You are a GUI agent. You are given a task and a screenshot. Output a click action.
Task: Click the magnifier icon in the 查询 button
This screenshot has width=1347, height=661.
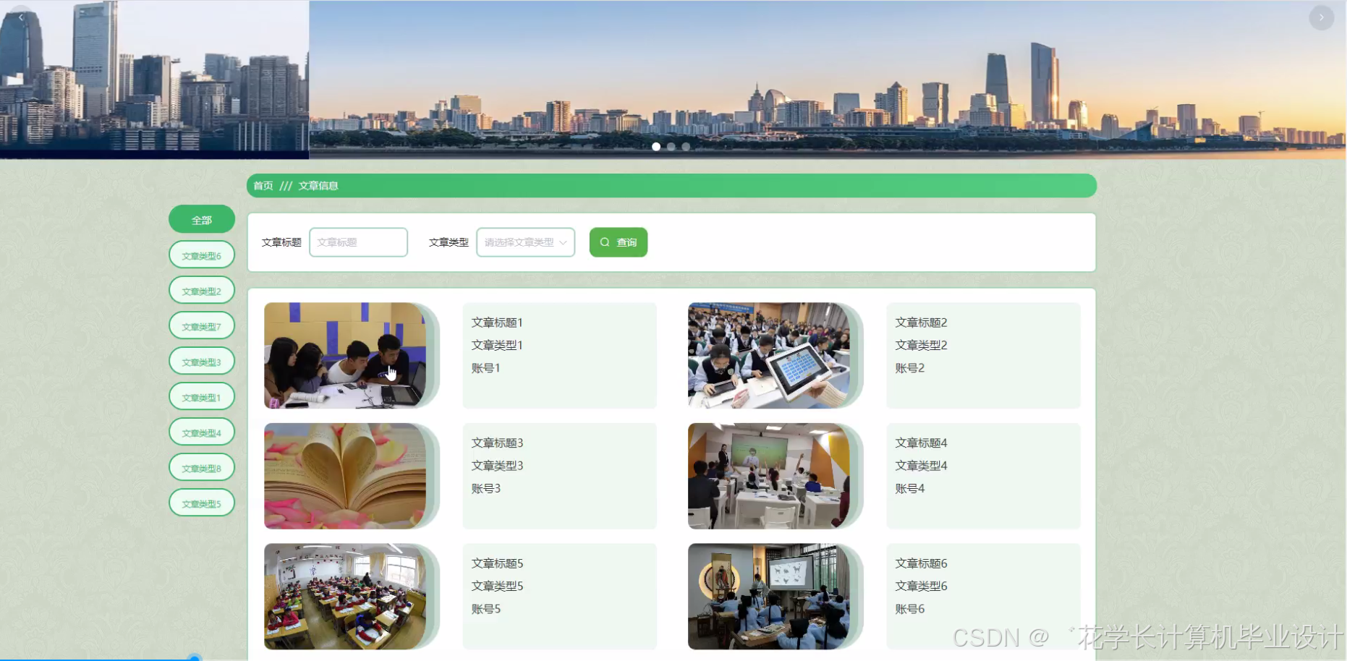click(605, 242)
